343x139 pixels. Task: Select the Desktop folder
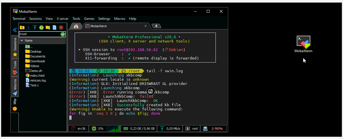(x=33, y=52)
